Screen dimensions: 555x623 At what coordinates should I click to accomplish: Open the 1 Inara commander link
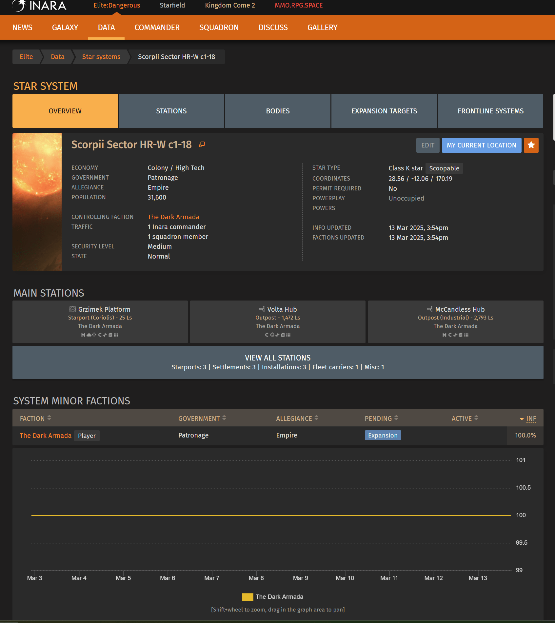pyautogui.click(x=177, y=227)
